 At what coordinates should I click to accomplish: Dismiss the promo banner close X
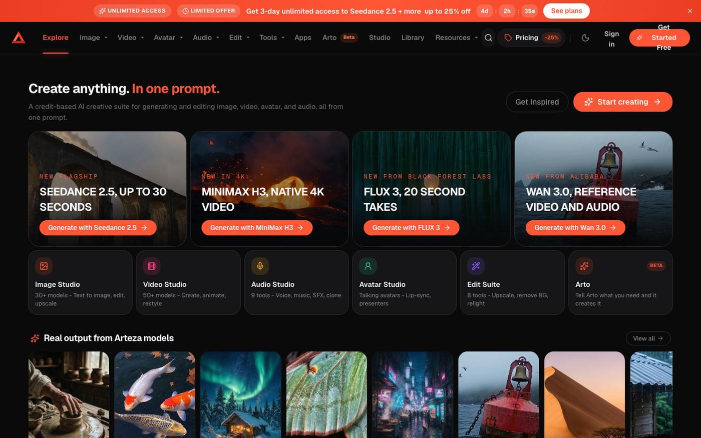690,11
